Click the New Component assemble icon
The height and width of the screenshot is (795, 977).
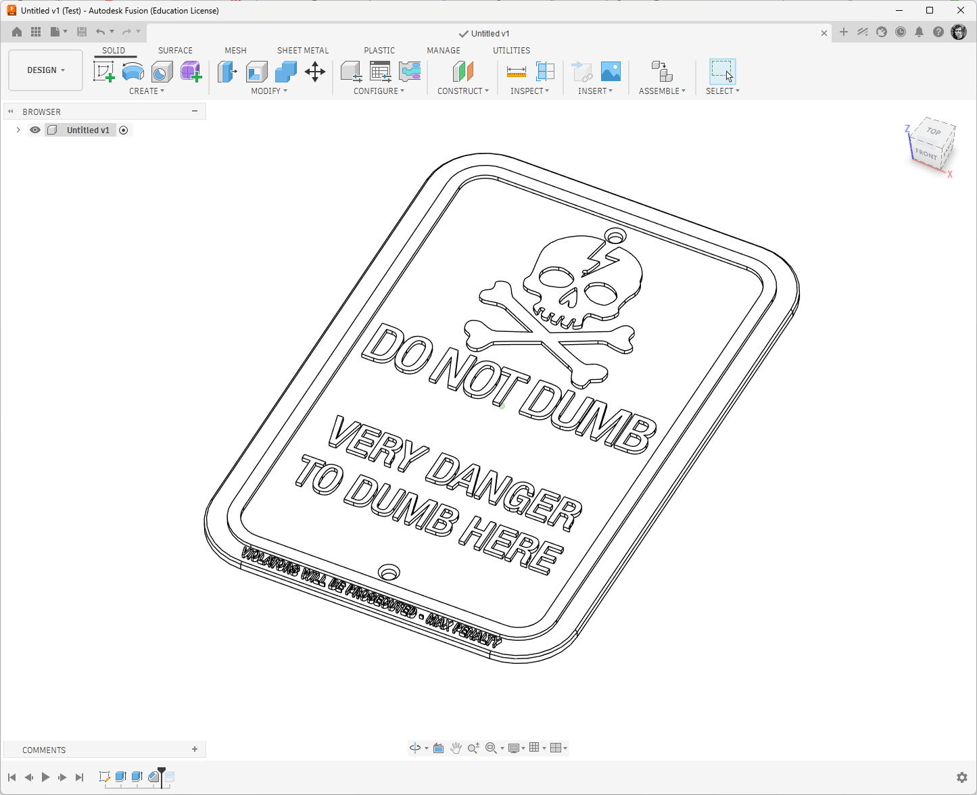point(662,72)
